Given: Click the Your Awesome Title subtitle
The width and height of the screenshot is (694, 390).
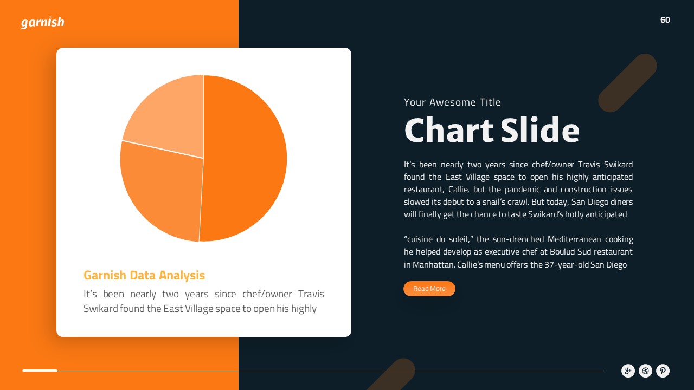Looking at the screenshot, I should coord(452,102).
